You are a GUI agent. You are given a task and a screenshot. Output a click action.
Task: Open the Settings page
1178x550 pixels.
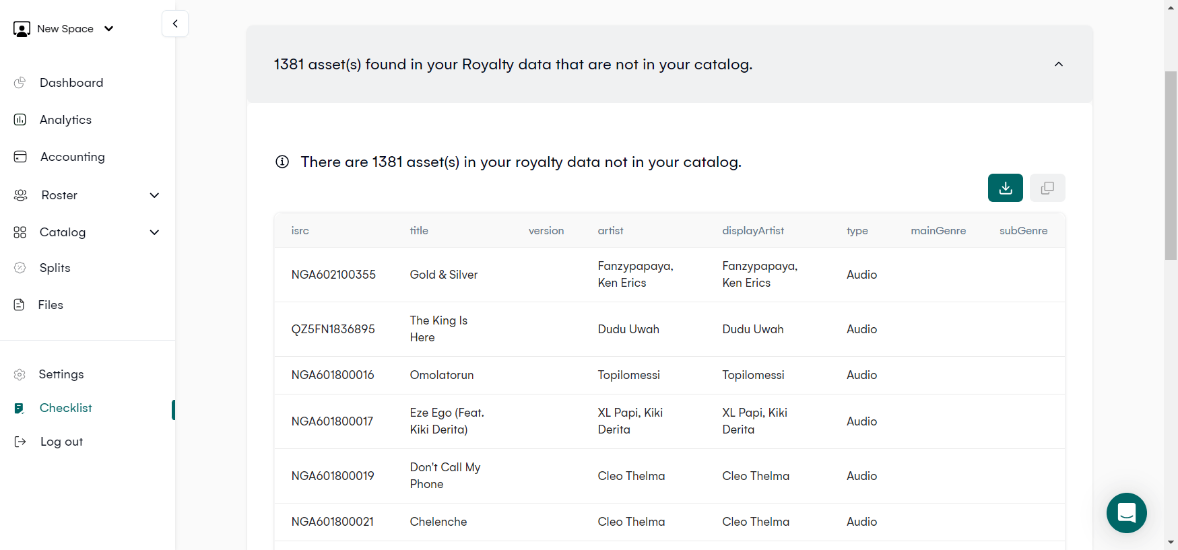point(61,374)
